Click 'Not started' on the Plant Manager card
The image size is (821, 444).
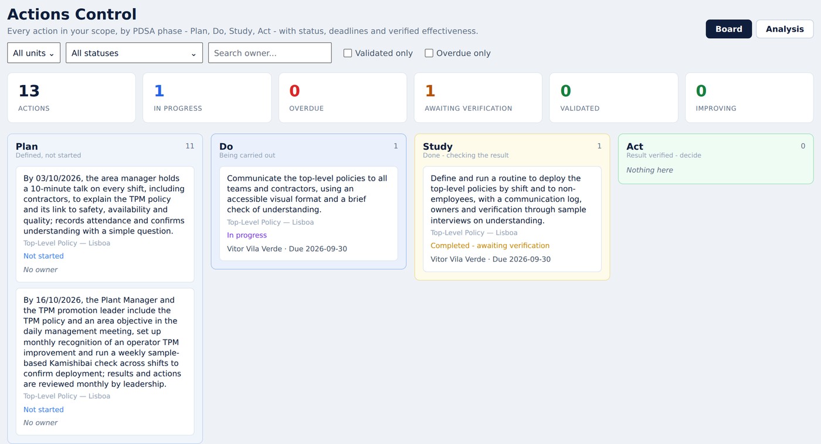[43, 410]
